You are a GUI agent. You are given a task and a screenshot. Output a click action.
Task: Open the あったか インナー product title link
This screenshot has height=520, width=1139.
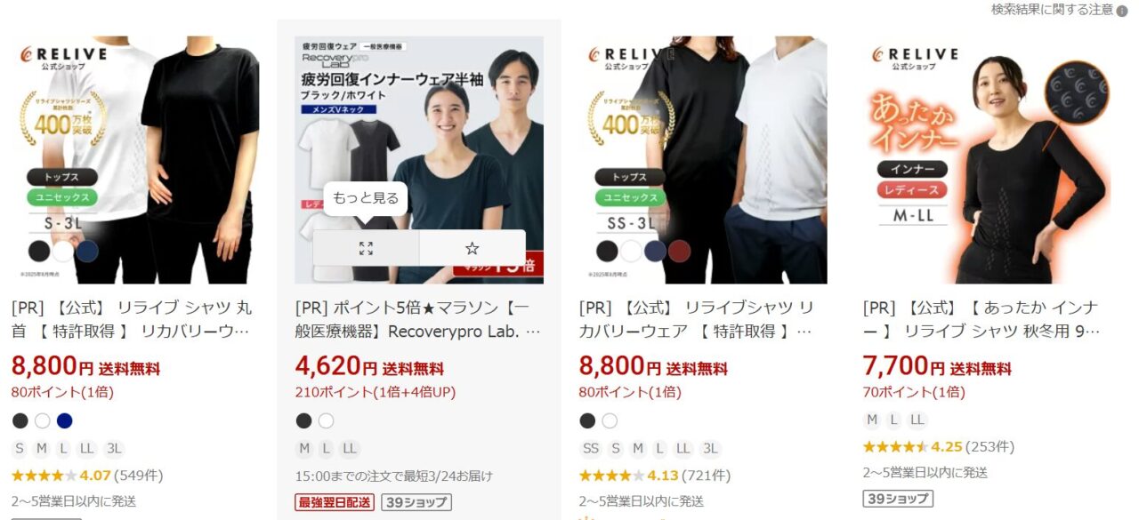pyautogui.click(x=982, y=320)
